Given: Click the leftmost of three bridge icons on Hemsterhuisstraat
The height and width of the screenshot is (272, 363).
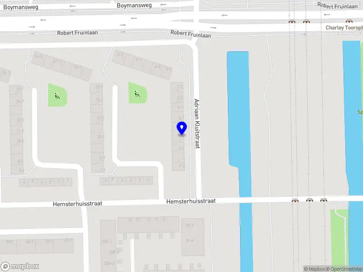Looking at the screenshot, I should (295, 200).
